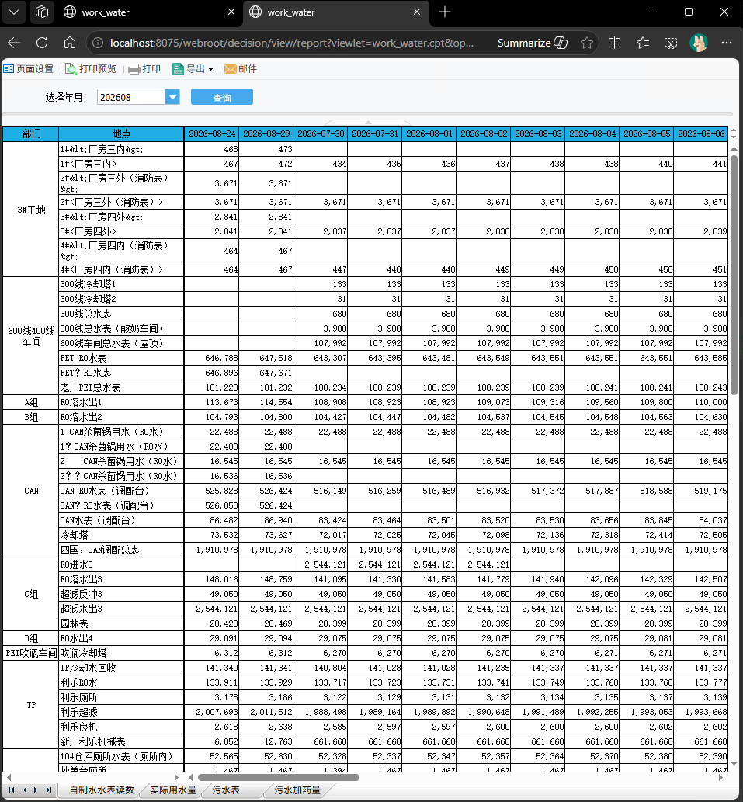Open 打印预览 print preview
This screenshot has width=743, height=802.
91,69
